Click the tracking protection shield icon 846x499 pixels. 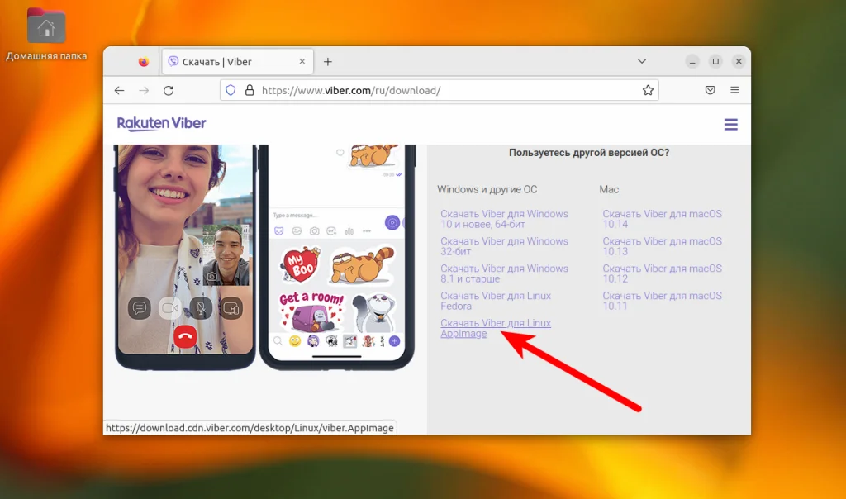[231, 90]
